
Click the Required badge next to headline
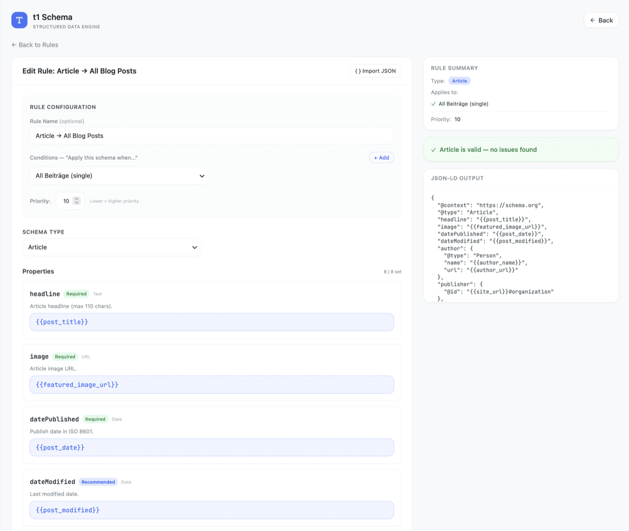point(76,294)
